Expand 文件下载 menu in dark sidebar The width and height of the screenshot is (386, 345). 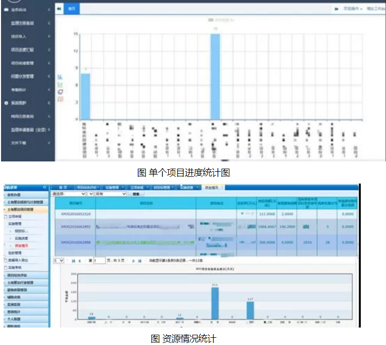tap(49, 143)
